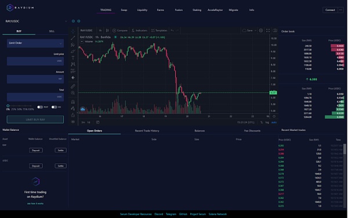348x218 pixels.
Task: Open the Save layout dropdown arrow
Action: pos(255,30)
